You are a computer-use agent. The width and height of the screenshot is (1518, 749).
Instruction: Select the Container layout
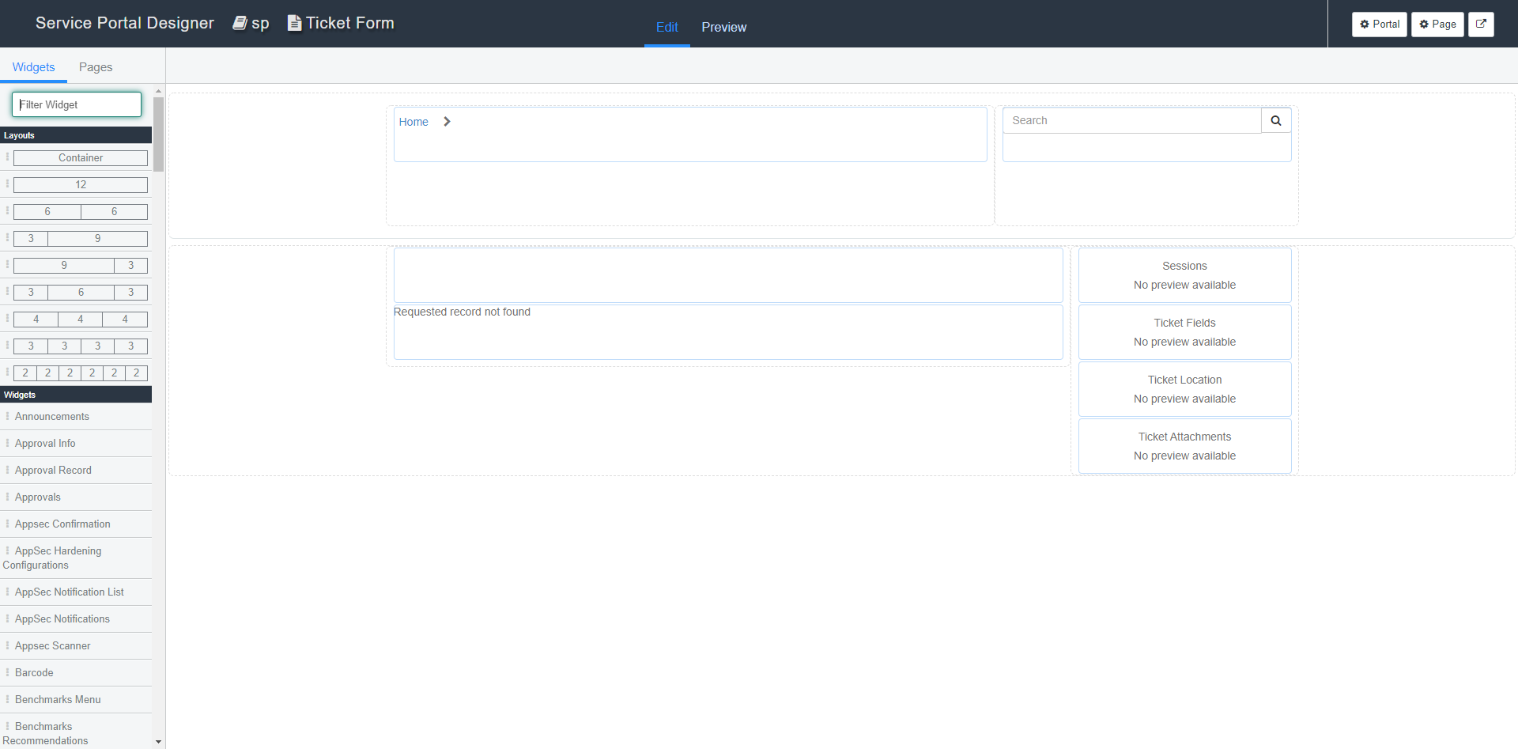pos(81,158)
